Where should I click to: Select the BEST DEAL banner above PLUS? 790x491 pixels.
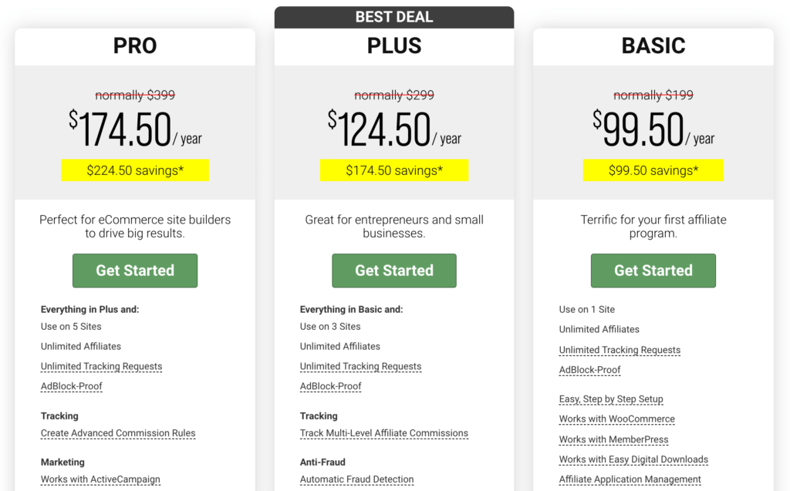(394, 17)
